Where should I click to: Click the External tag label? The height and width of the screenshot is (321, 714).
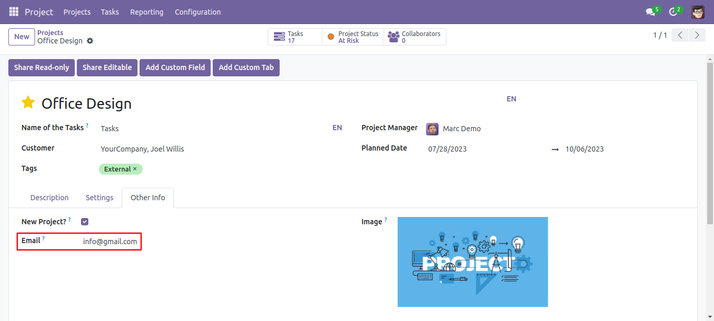117,169
